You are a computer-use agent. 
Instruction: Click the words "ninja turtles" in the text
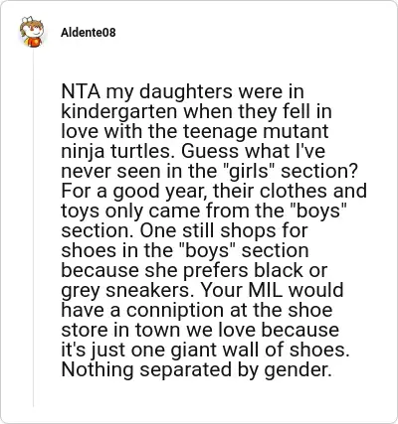(x=118, y=151)
